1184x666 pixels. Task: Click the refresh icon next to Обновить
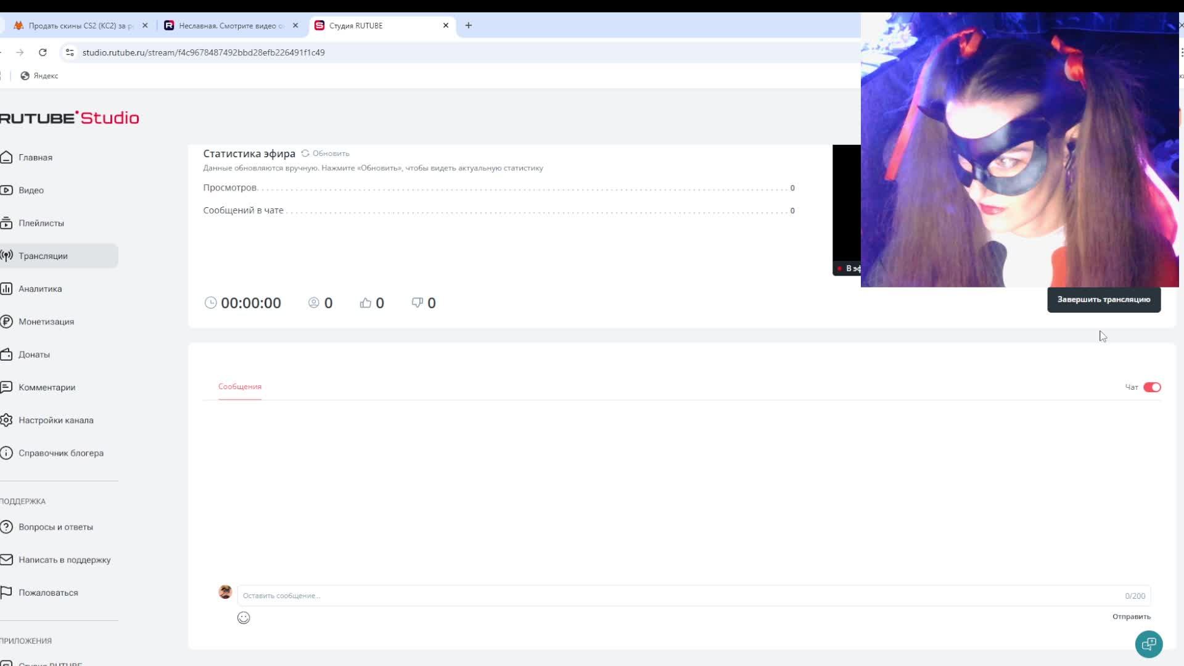pyautogui.click(x=305, y=154)
